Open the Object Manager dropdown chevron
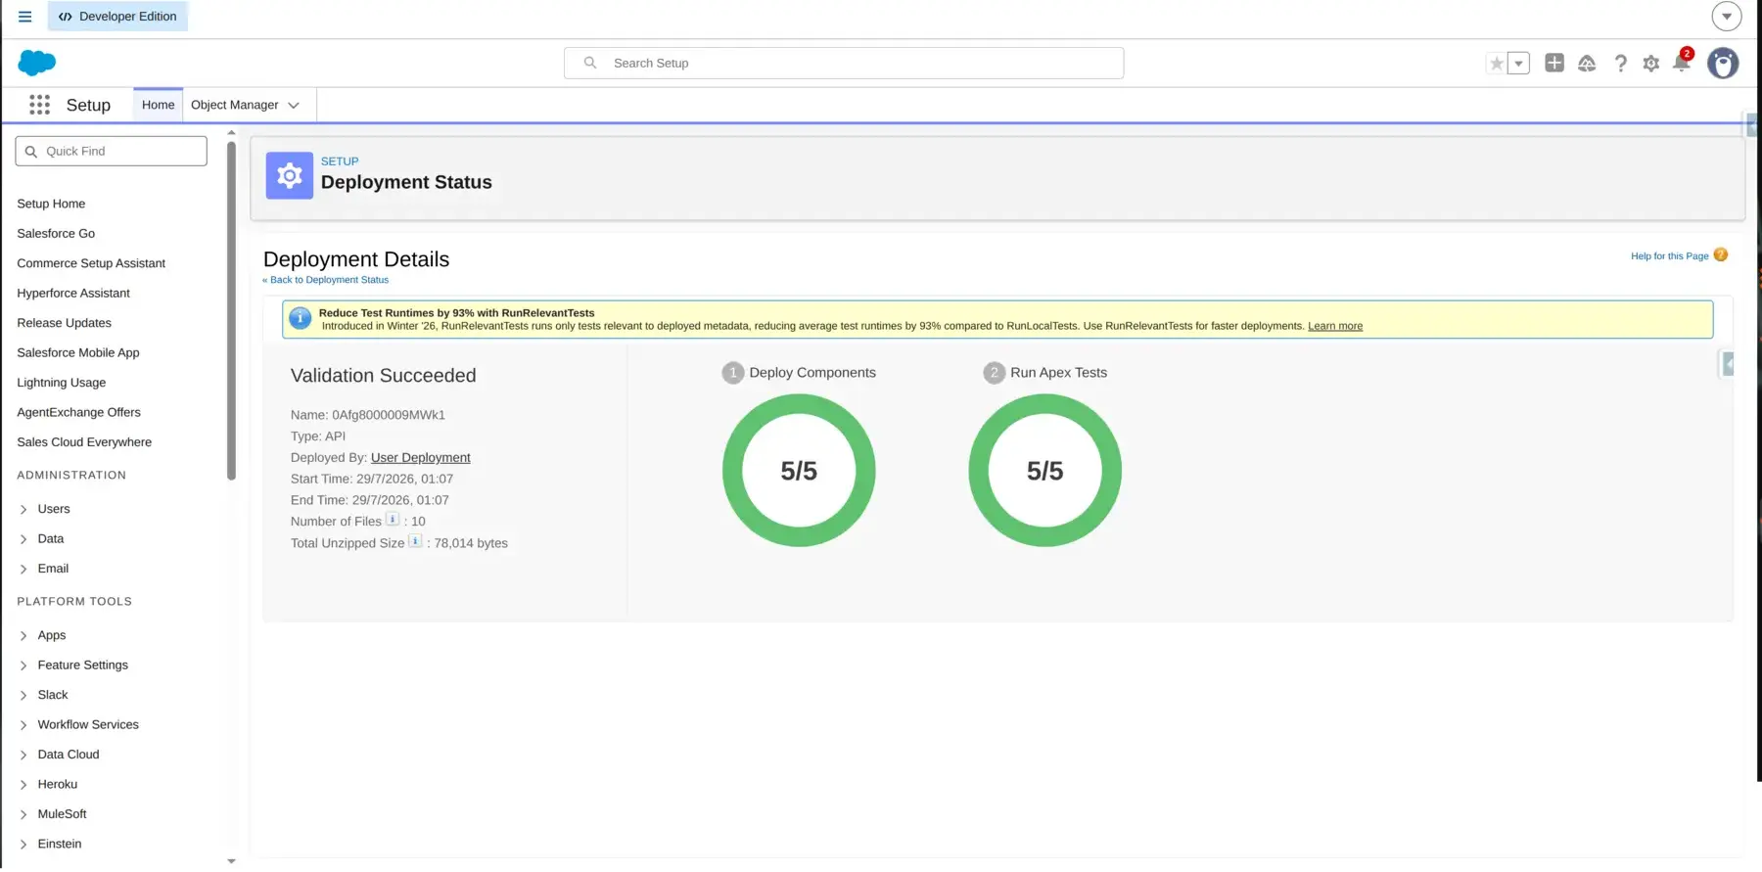Screen dimensions: 1762x872 (x=294, y=106)
